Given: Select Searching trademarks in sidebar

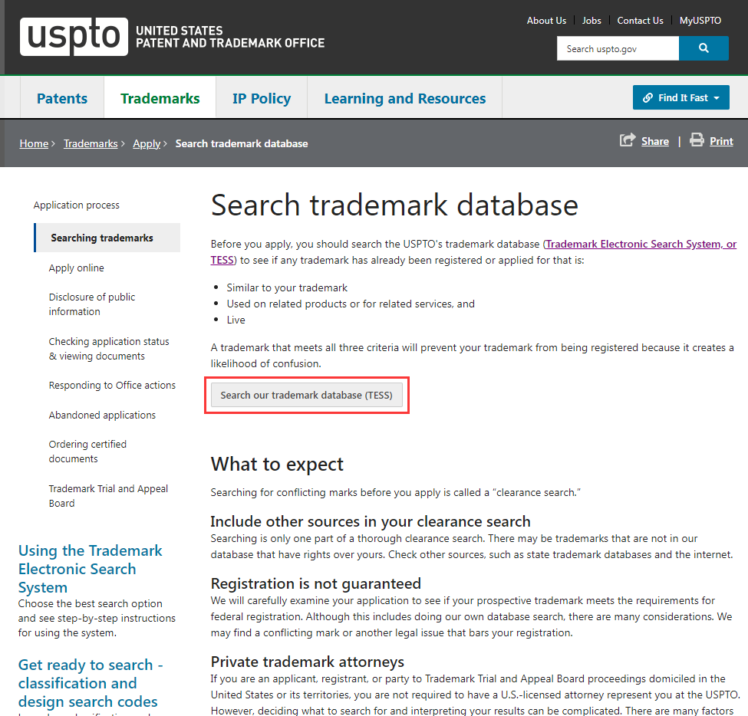Looking at the screenshot, I should click(x=107, y=238).
